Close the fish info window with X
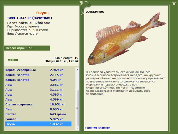Viewport: 178px width, 134px height. click(x=174, y=4)
